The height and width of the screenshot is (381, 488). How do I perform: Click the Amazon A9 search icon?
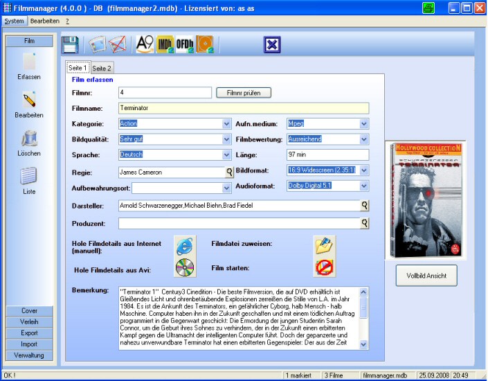coord(145,46)
